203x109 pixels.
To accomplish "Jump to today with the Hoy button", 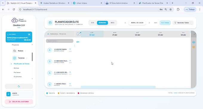I will pyautogui.click(x=156, y=23).
